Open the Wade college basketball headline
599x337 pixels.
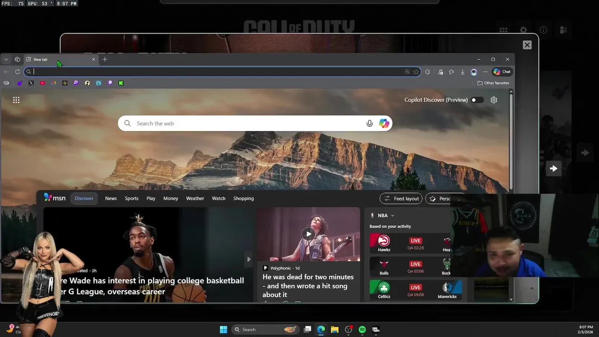[x=150, y=286]
